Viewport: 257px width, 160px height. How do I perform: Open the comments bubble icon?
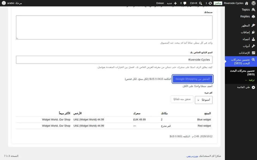tap(185, 3)
